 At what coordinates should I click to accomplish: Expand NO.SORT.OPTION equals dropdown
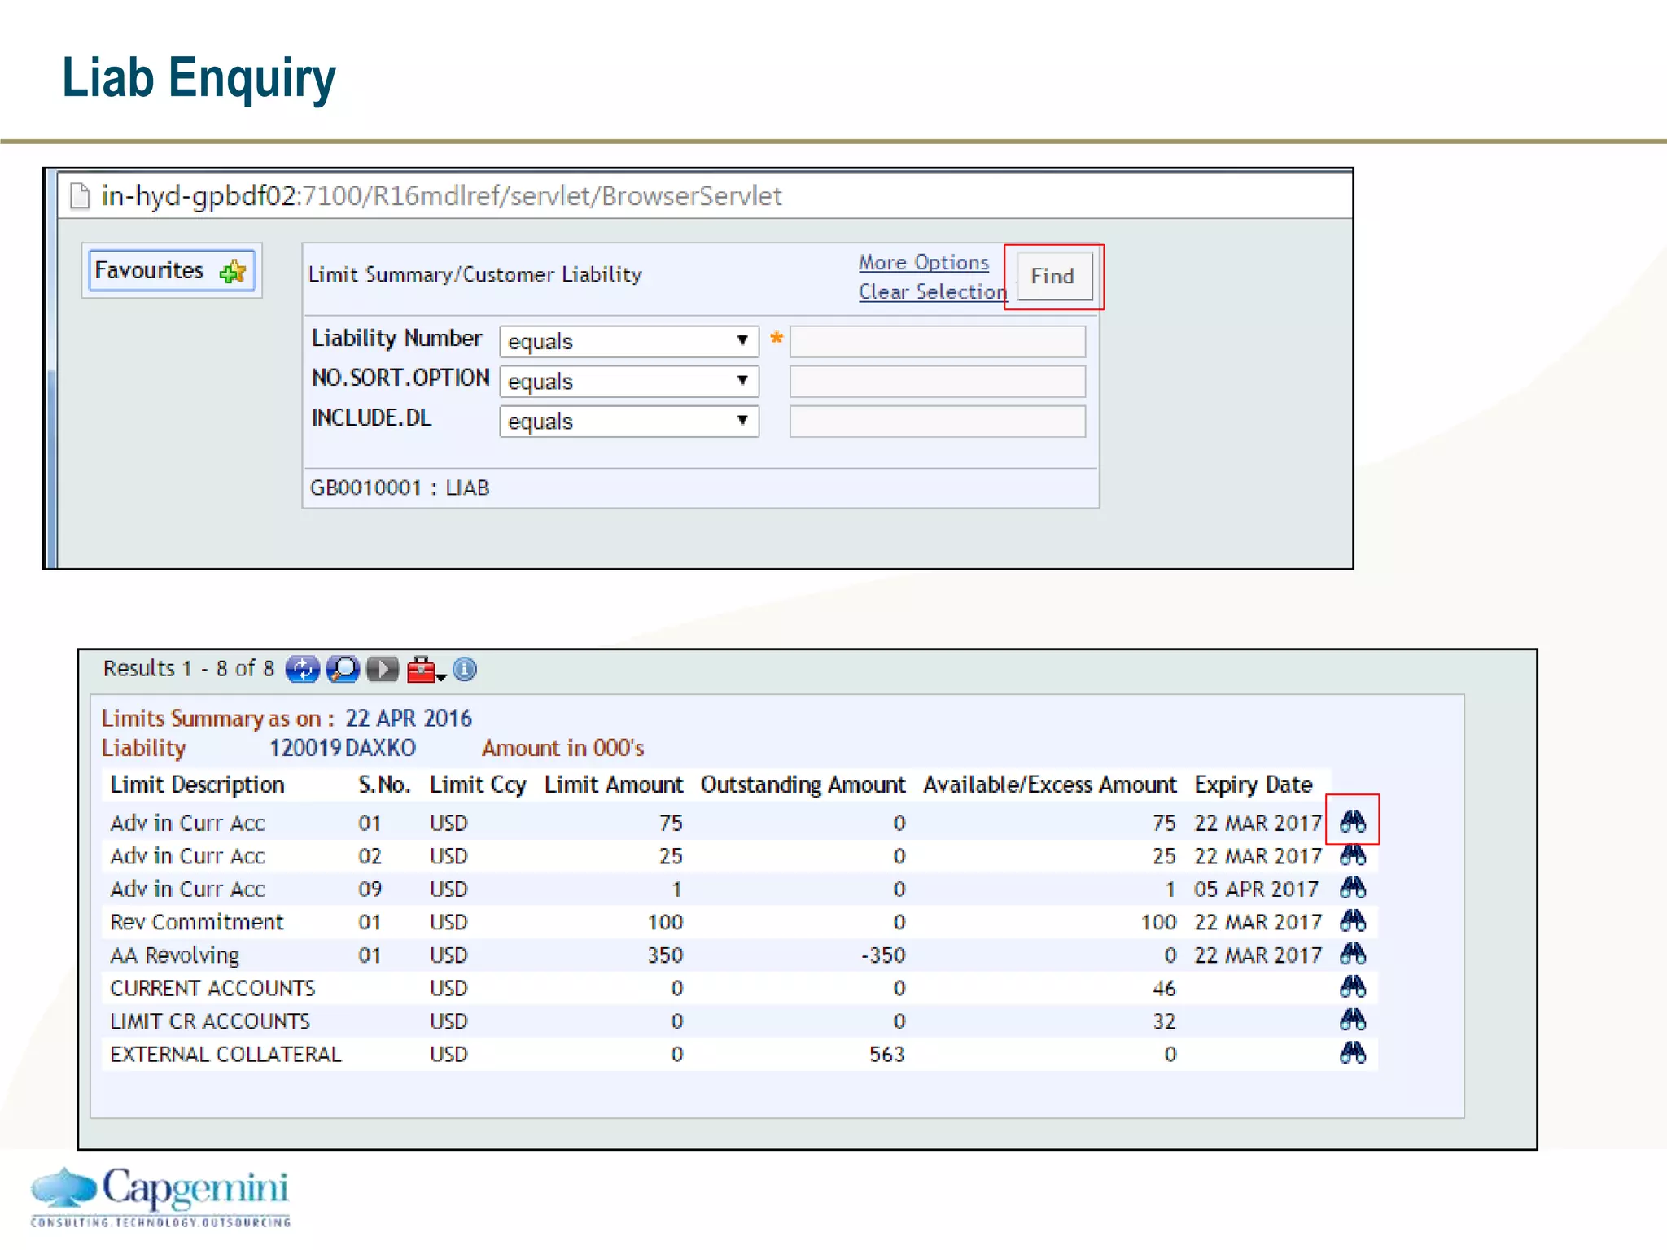click(629, 381)
